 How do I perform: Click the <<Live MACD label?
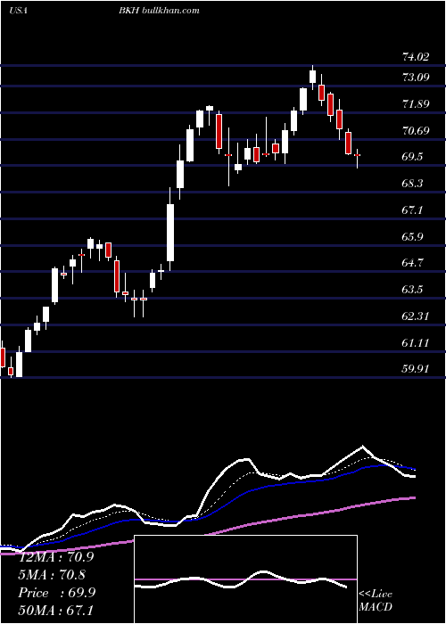(376, 600)
